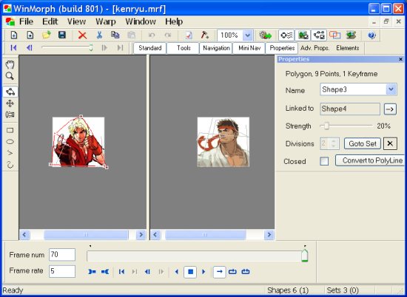Click the Goto Set button
The width and height of the screenshot is (407, 297).
[x=363, y=143]
